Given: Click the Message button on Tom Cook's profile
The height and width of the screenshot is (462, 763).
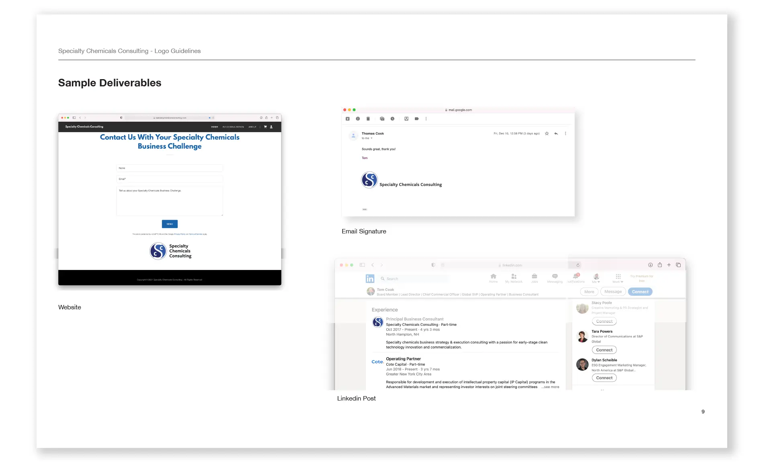Looking at the screenshot, I should tap(613, 292).
